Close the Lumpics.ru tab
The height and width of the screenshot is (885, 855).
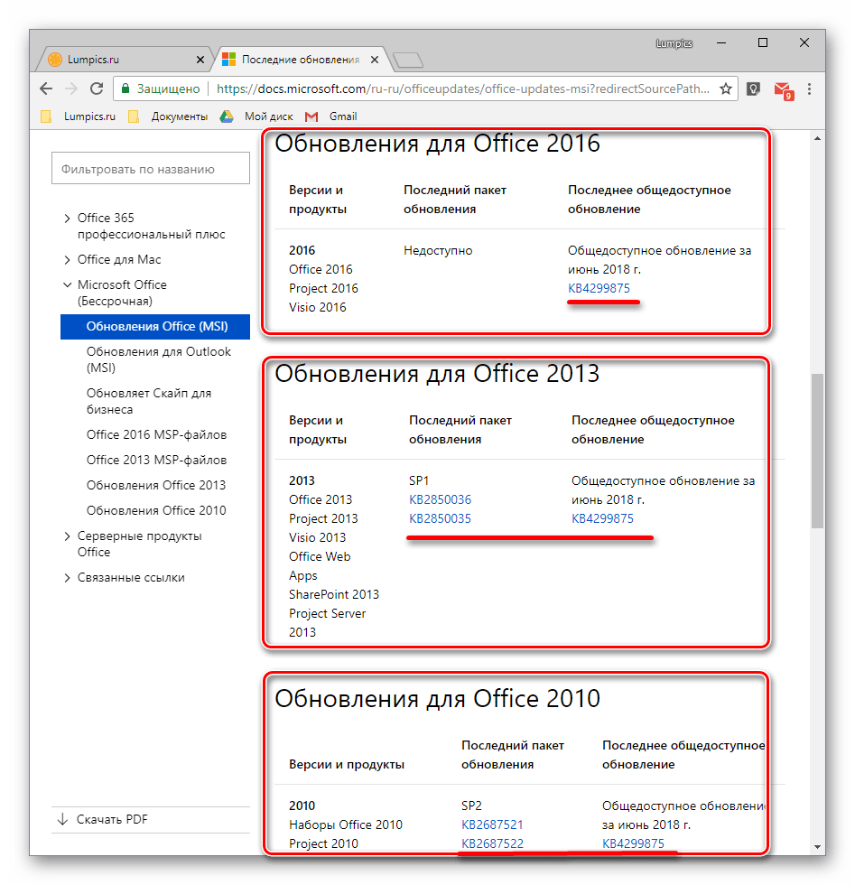click(x=200, y=60)
